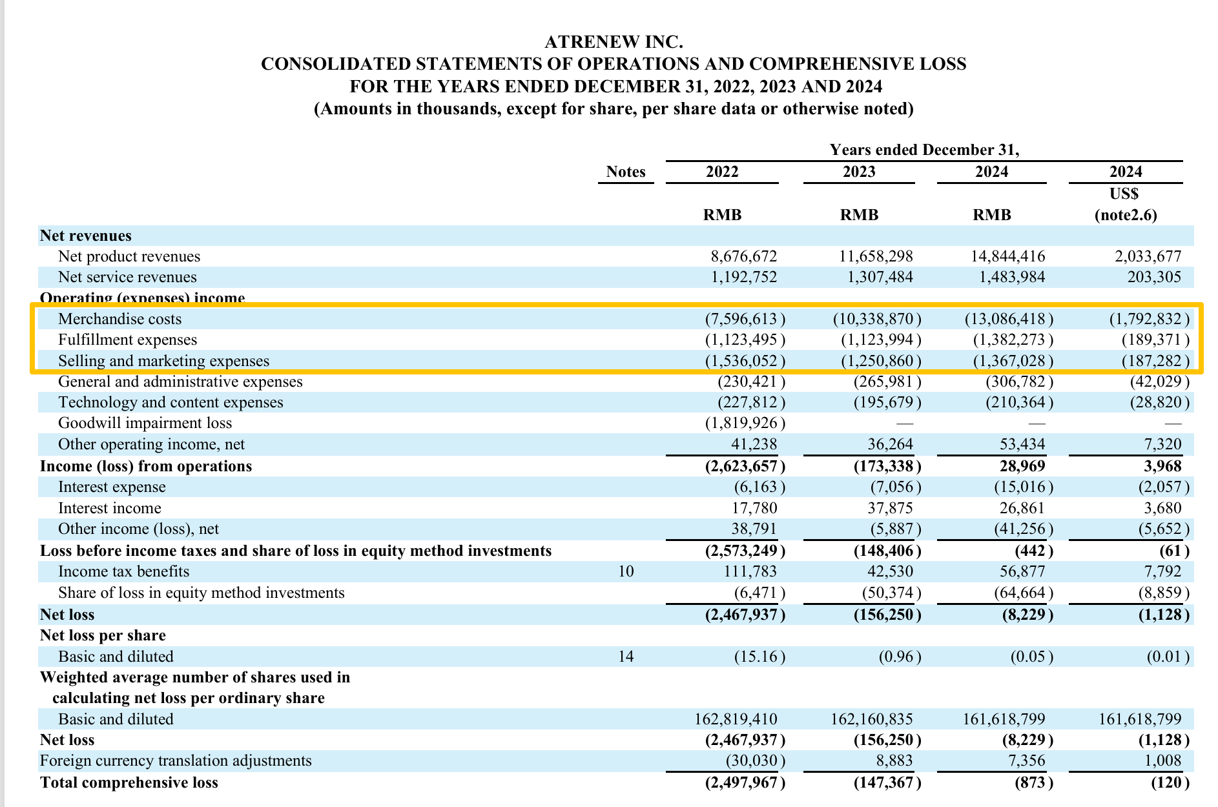This screenshot has width=1218, height=807.
Task: Select the Interest expense row label
Action: (112, 487)
